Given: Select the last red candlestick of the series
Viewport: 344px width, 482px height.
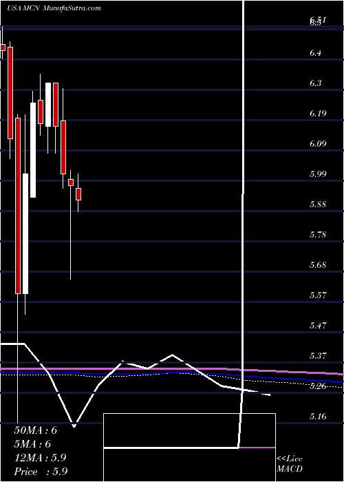Looking at the screenshot, I should [78, 194].
